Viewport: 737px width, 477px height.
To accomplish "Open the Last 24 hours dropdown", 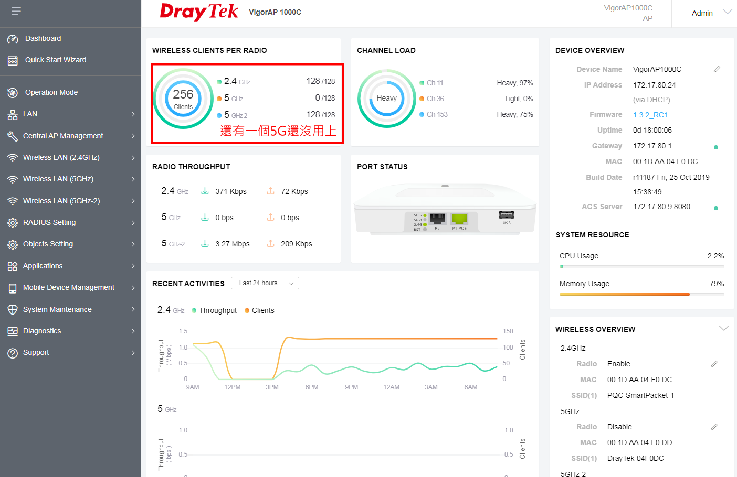I will pyautogui.click(x=265, y=283).
